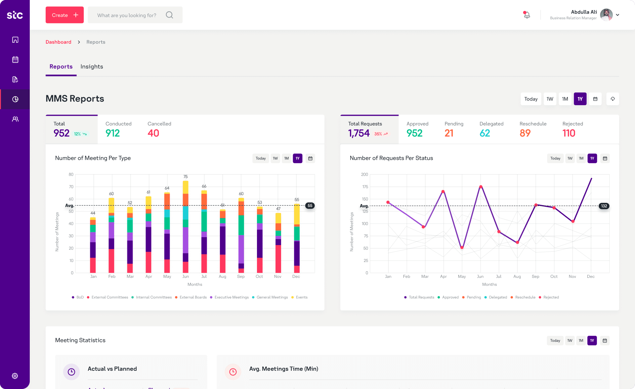
Task: Open the home icon in sidebar
Action: pyautogui.click(x=15, y=40)
